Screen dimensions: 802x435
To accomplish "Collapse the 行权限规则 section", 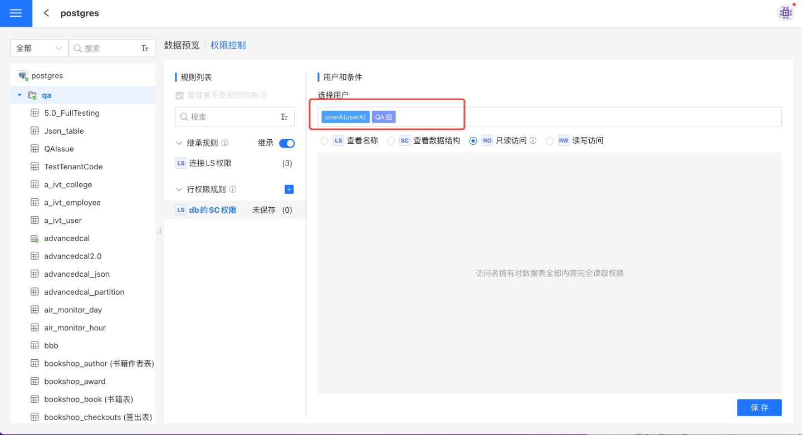I will 179,189.
